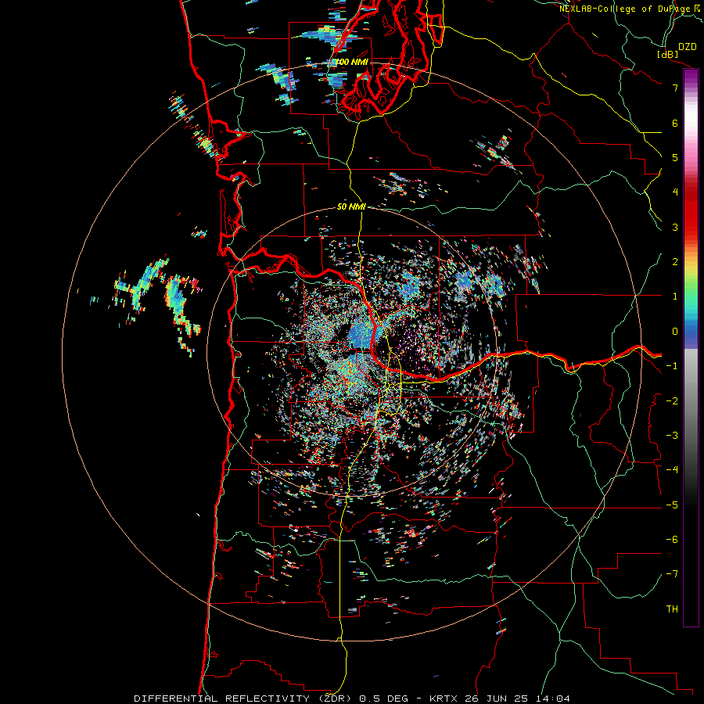
Task: Click the -3 value on color scale
Action: pos(672,436)
